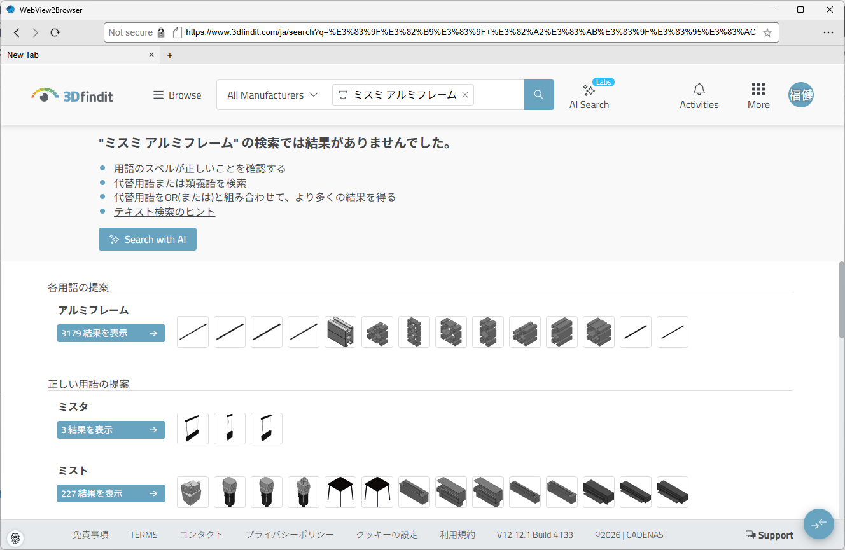
Task: Click the page vertical scrollbar
Action: point(841,299)
